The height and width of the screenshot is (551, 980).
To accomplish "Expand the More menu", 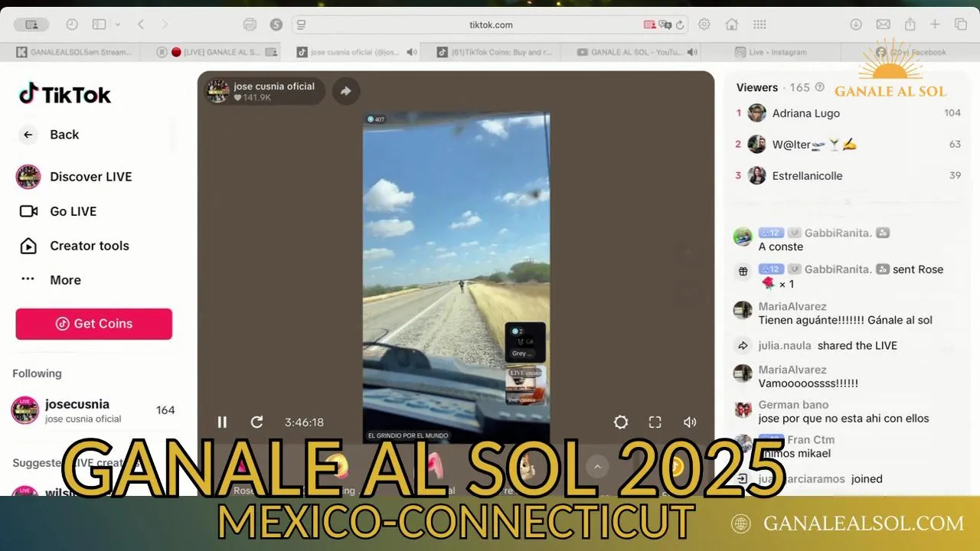I will [51, 280].
